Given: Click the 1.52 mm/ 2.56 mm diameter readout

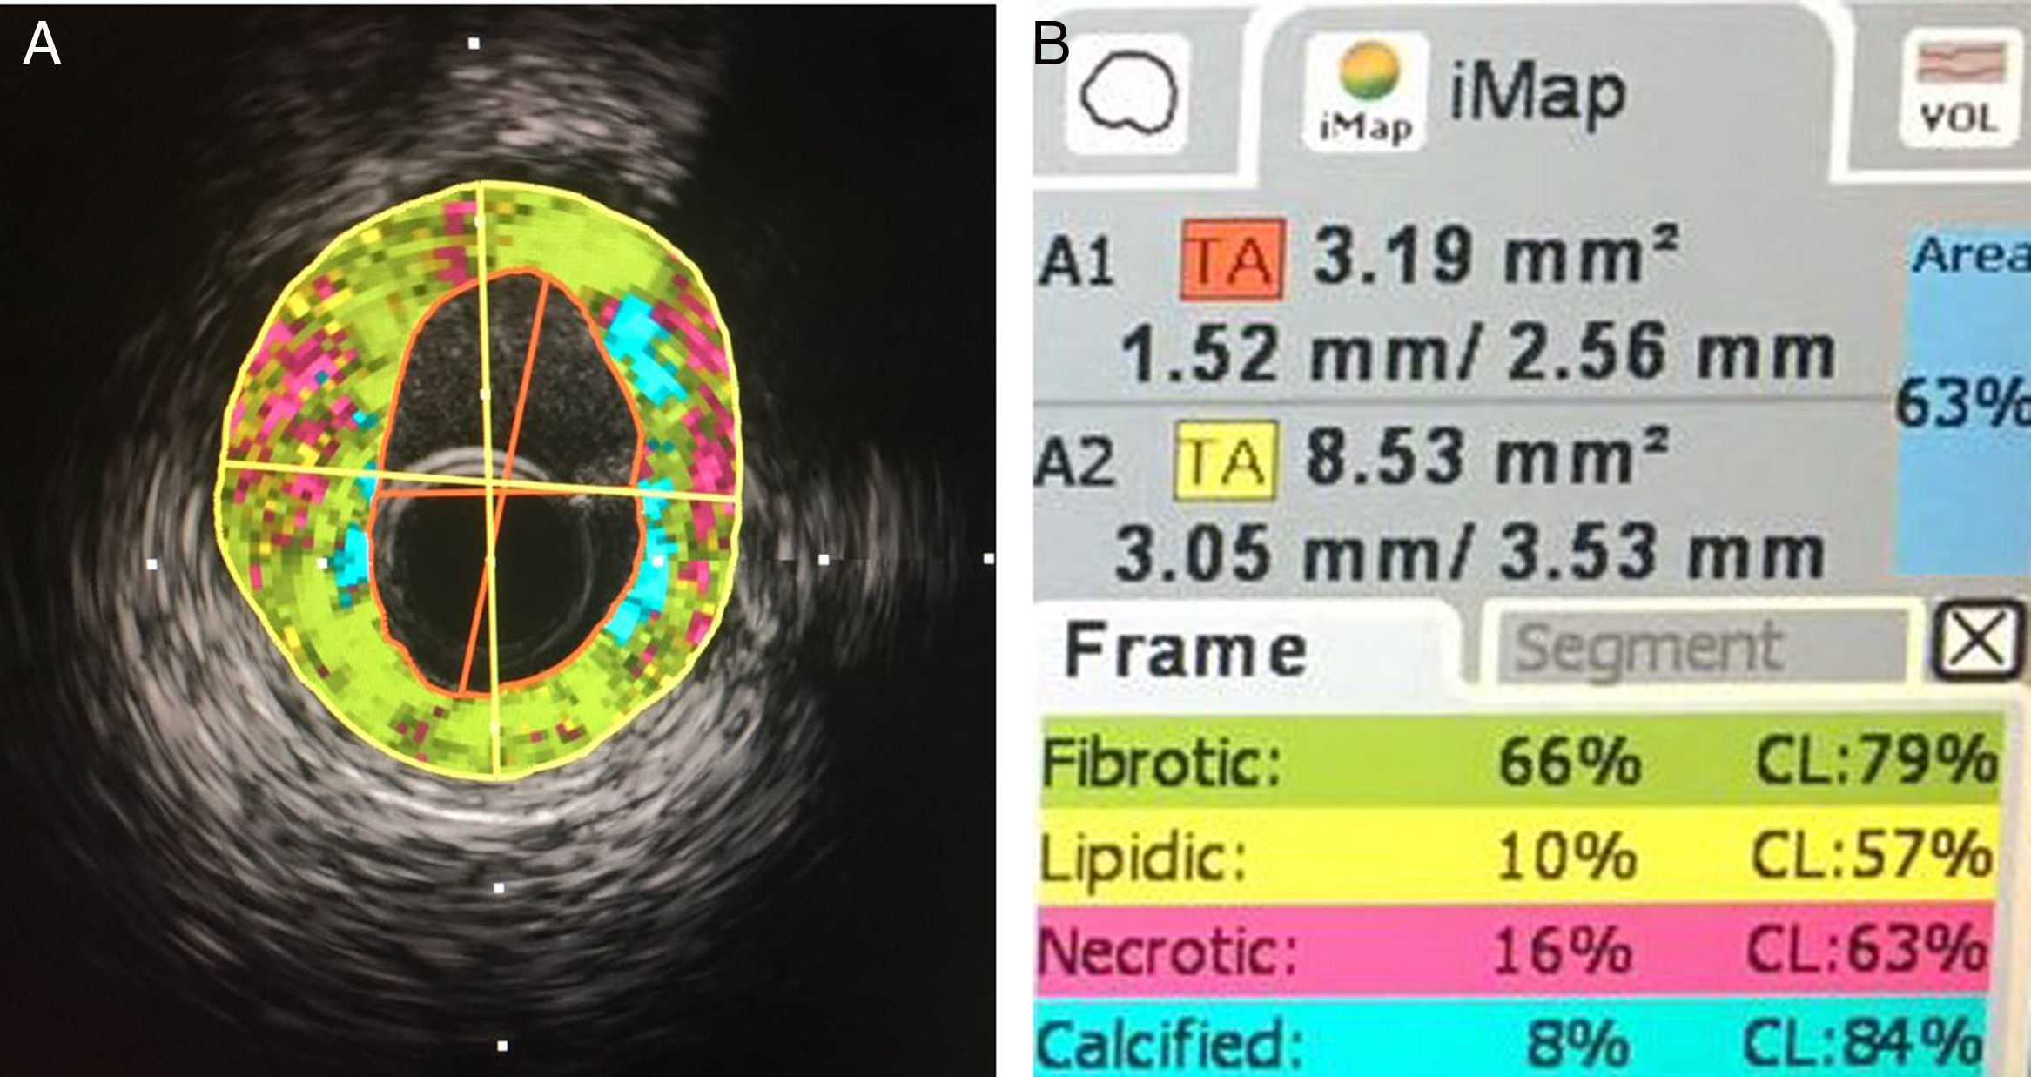Looking at the screenshot, I should click(x=1477, y=353).
